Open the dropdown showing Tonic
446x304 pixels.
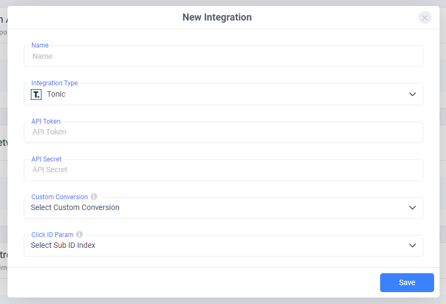[216, 94]
